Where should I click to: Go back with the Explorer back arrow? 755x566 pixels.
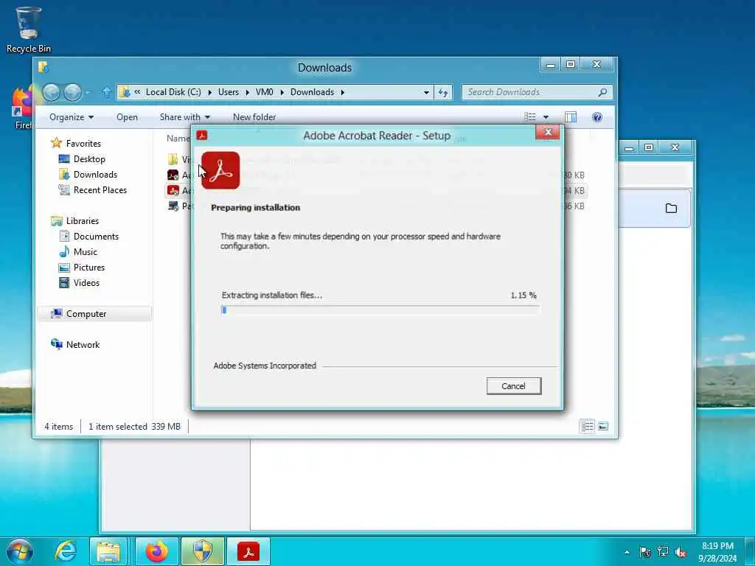coord(52,92)
